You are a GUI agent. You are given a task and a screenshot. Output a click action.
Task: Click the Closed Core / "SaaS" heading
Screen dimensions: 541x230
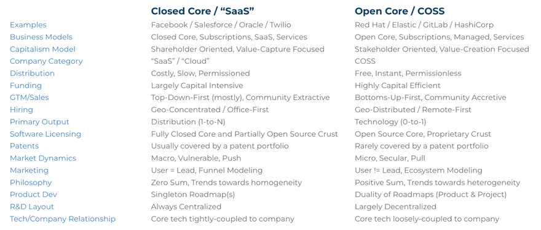(x=202, y=11)
